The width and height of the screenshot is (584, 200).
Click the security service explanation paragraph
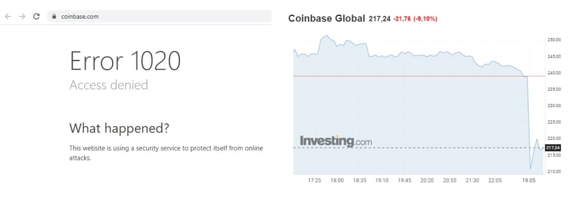coord(166,153)
